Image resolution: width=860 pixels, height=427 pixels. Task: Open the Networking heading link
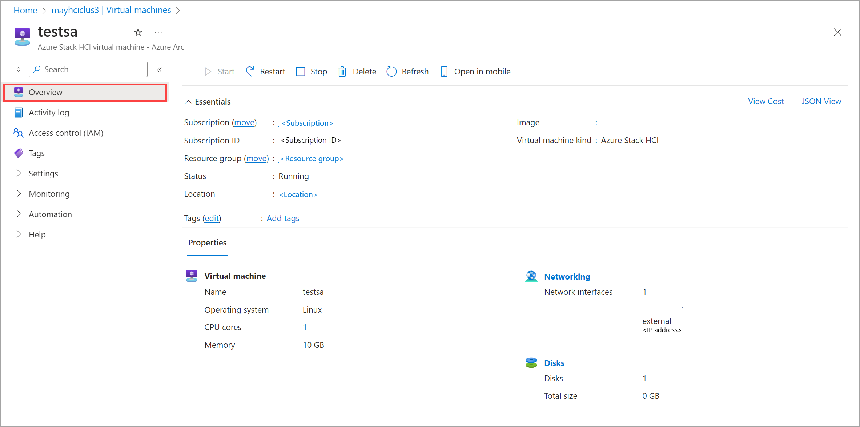[x=567, y=277]
